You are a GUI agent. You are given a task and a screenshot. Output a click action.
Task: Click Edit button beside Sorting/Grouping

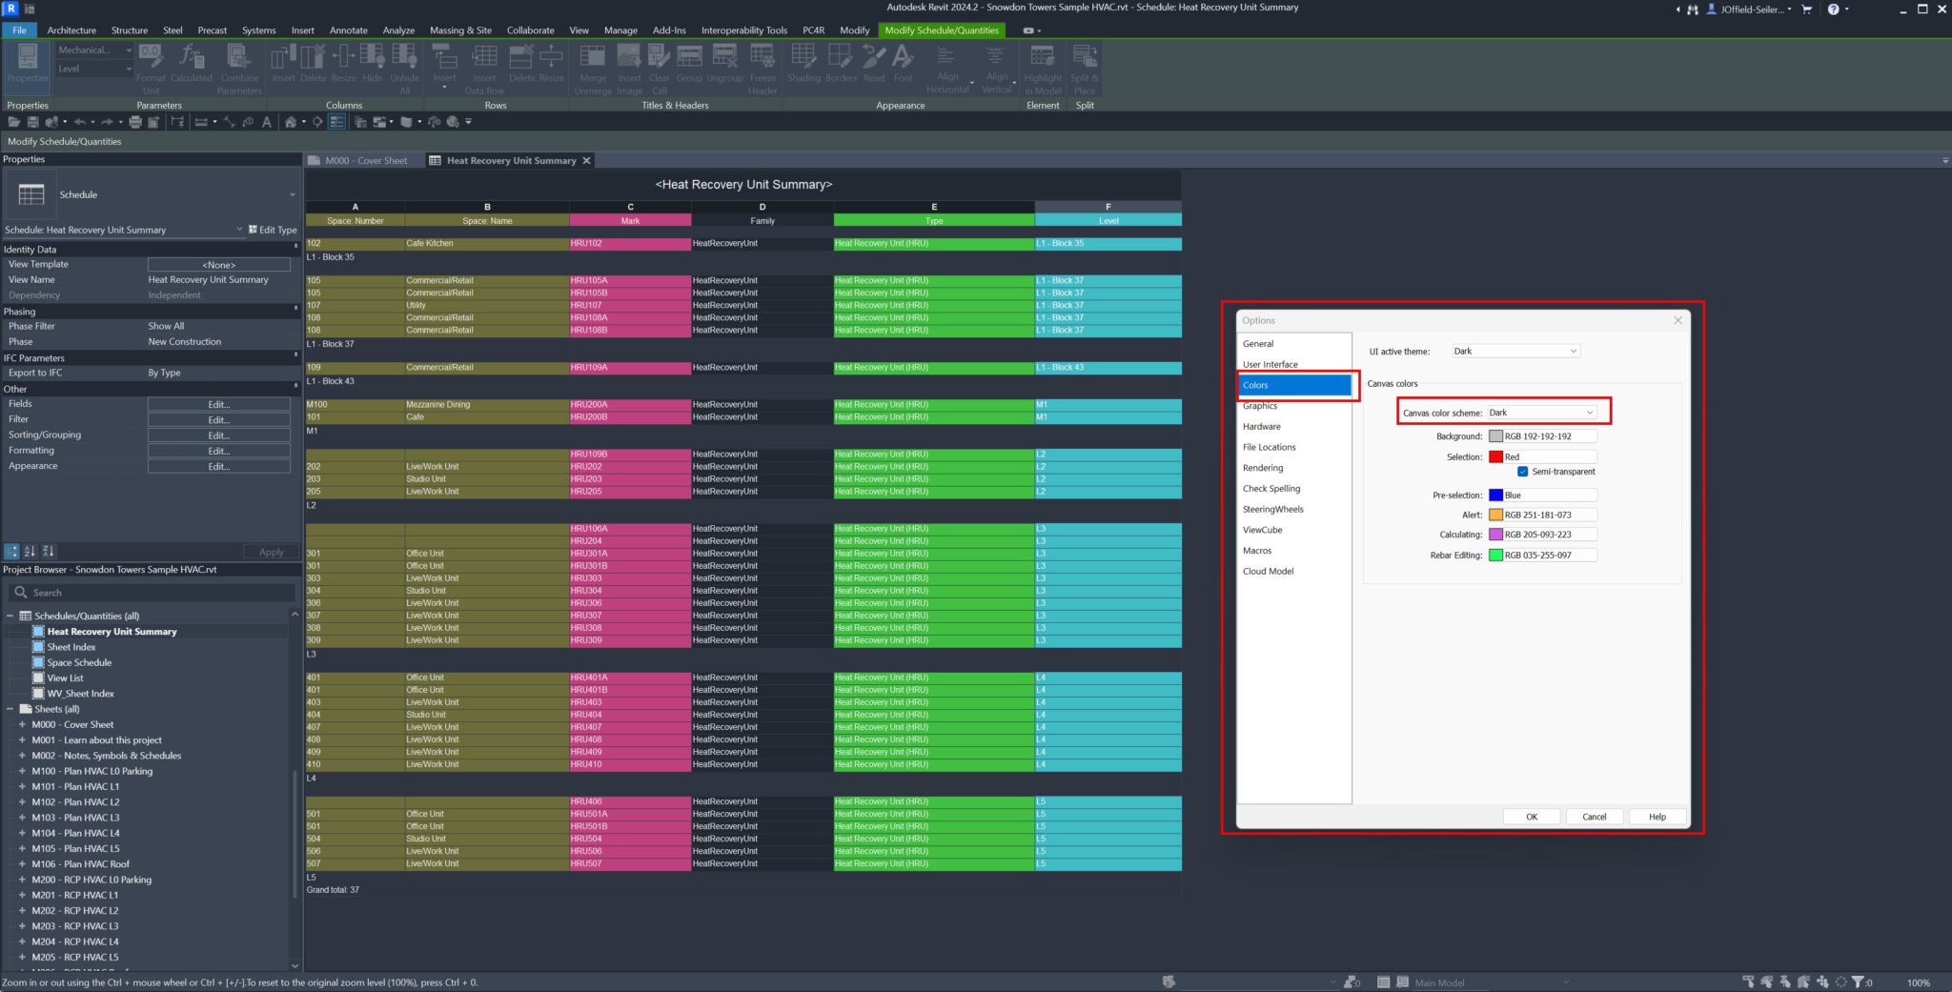[219, 435]
